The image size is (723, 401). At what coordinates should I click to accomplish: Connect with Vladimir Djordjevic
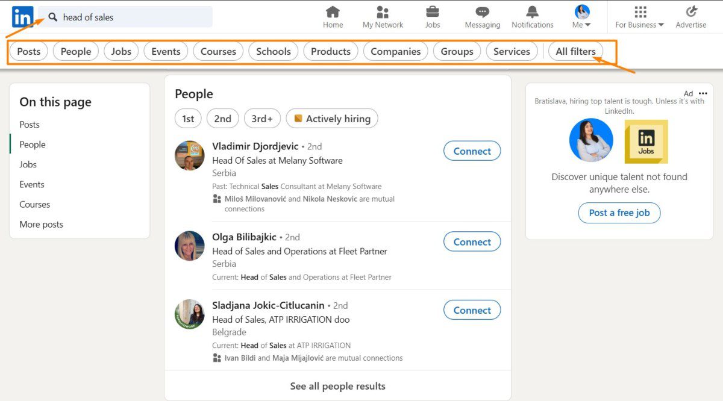point(472,151)
